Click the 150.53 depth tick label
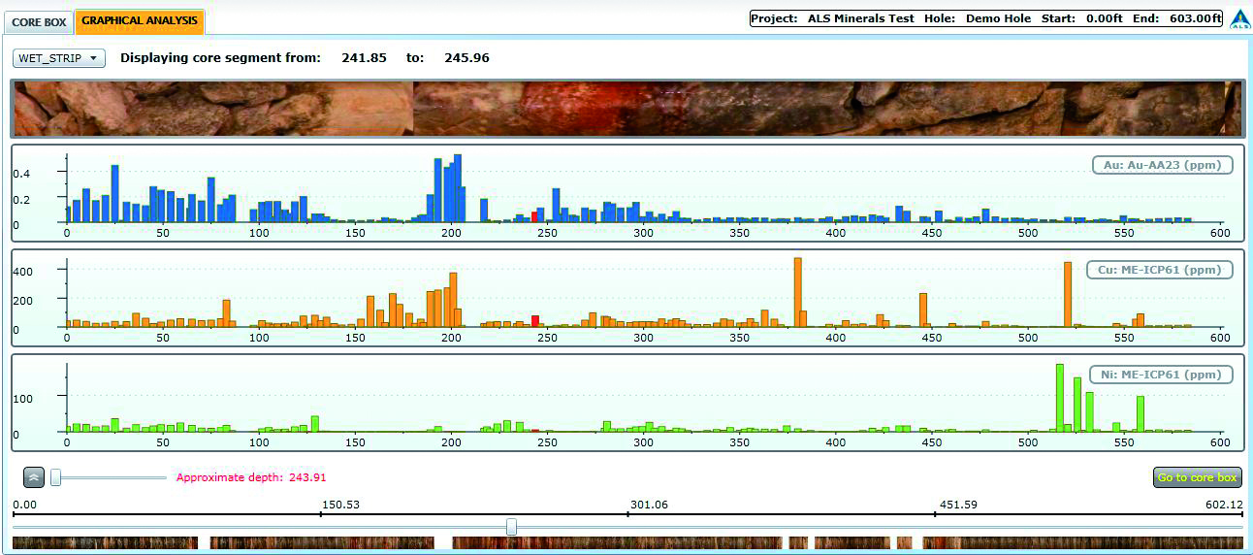This screenshot has width=1253, height=555. (x=340, y=505)
